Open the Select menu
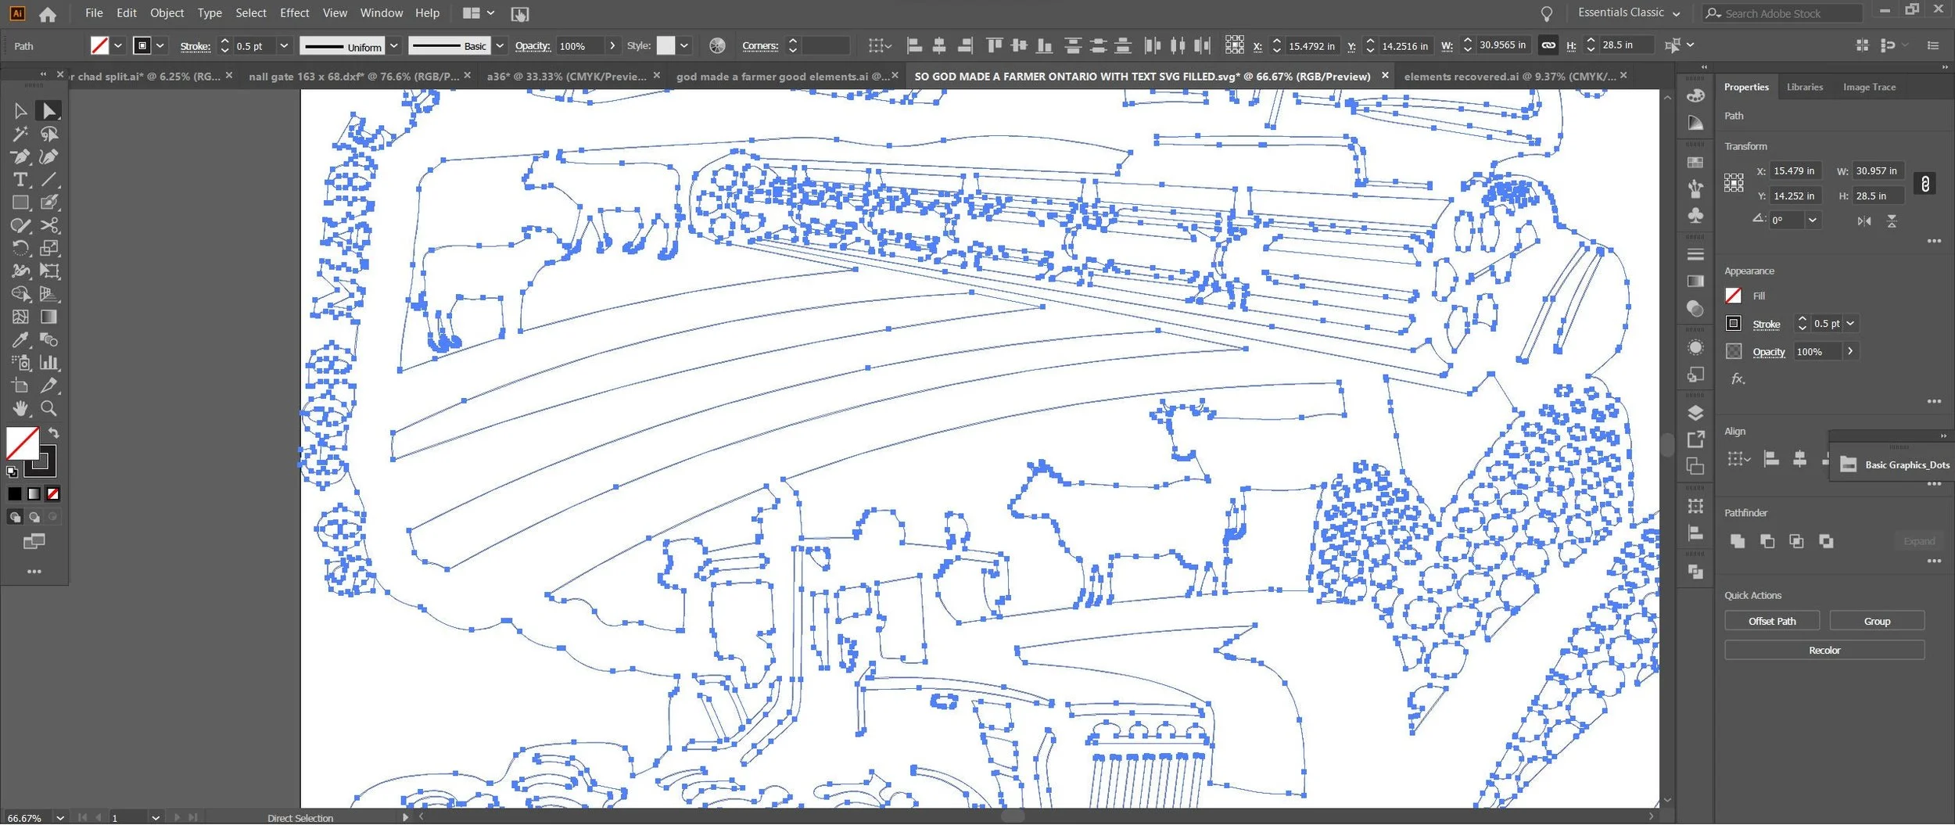The width and height of the screenshot is (1955, 825). 251,13
